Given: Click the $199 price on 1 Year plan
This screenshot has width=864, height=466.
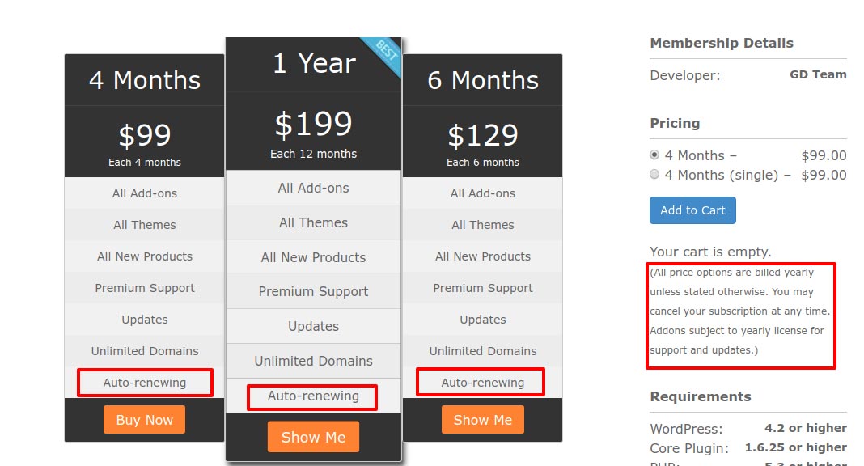Looking at the screenshot, I should click(313, 125).
